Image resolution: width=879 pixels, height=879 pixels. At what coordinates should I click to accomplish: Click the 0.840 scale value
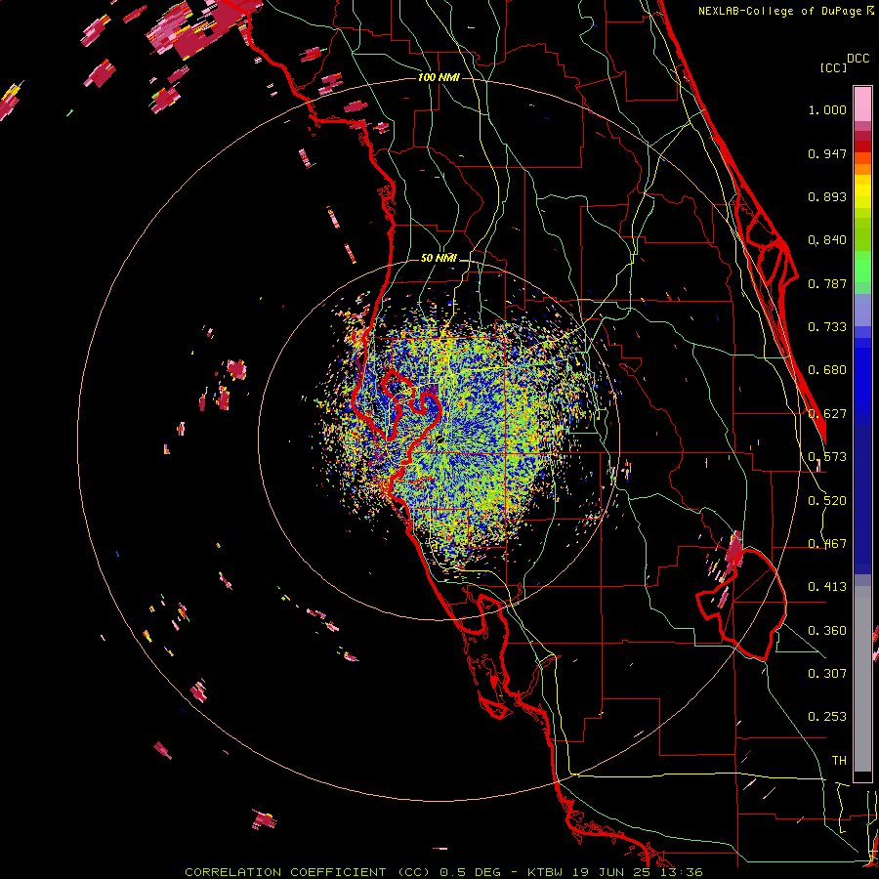pyautogui.click(x=827, y=240)
